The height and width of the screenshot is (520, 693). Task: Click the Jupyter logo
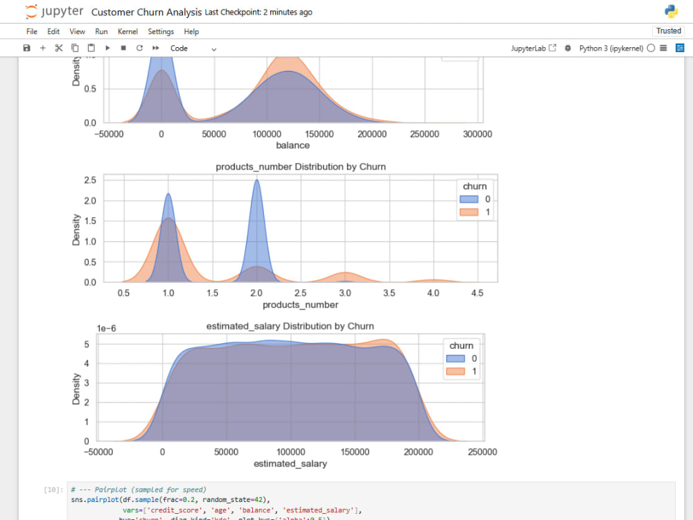coord(54,12)
